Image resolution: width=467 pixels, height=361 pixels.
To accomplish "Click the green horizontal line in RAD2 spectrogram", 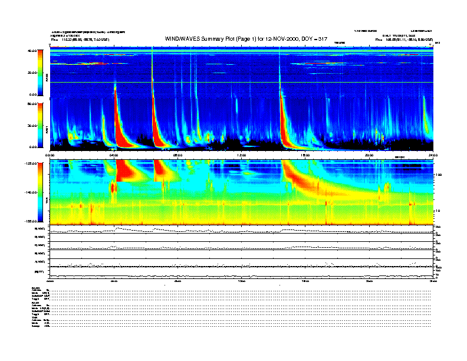I will point(242,82).
